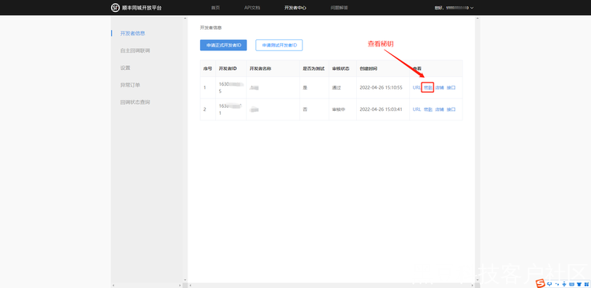591x288 pixels.
Task: Click creation time 2022-04-26 15:03:41
Action: pyautogui.click(x=381, y=109)
